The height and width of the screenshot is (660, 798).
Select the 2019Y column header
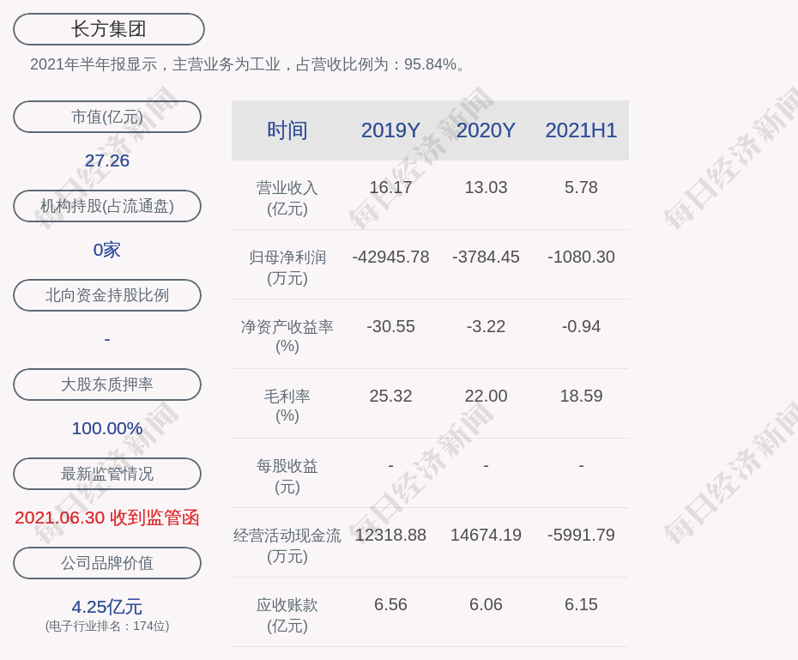[390, 130]
